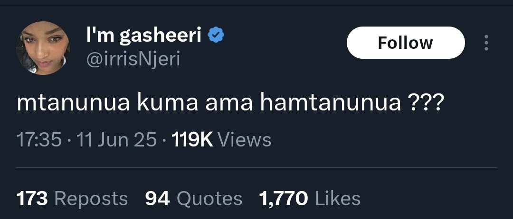Follow the I'm gasheeri account
The width and height of the screenshot is (513, 219).
[406, 43]
